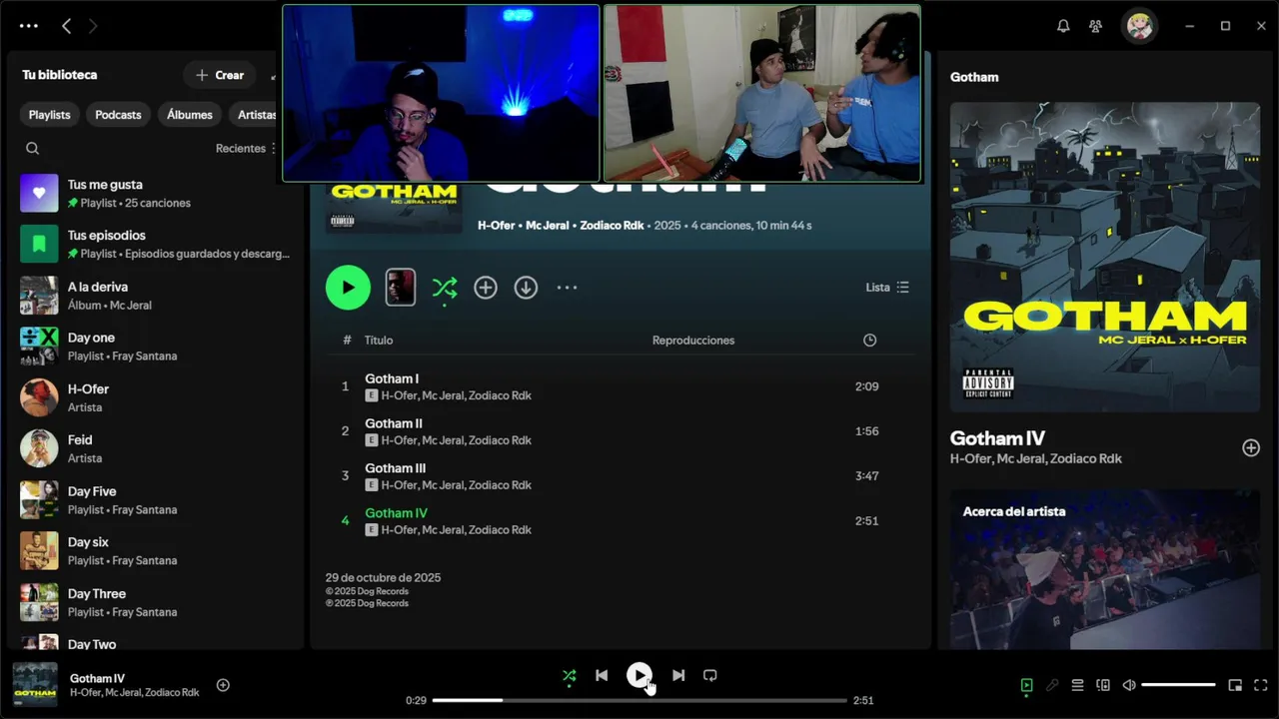Open A la deriva album
1279x719 pixels.
155,295
